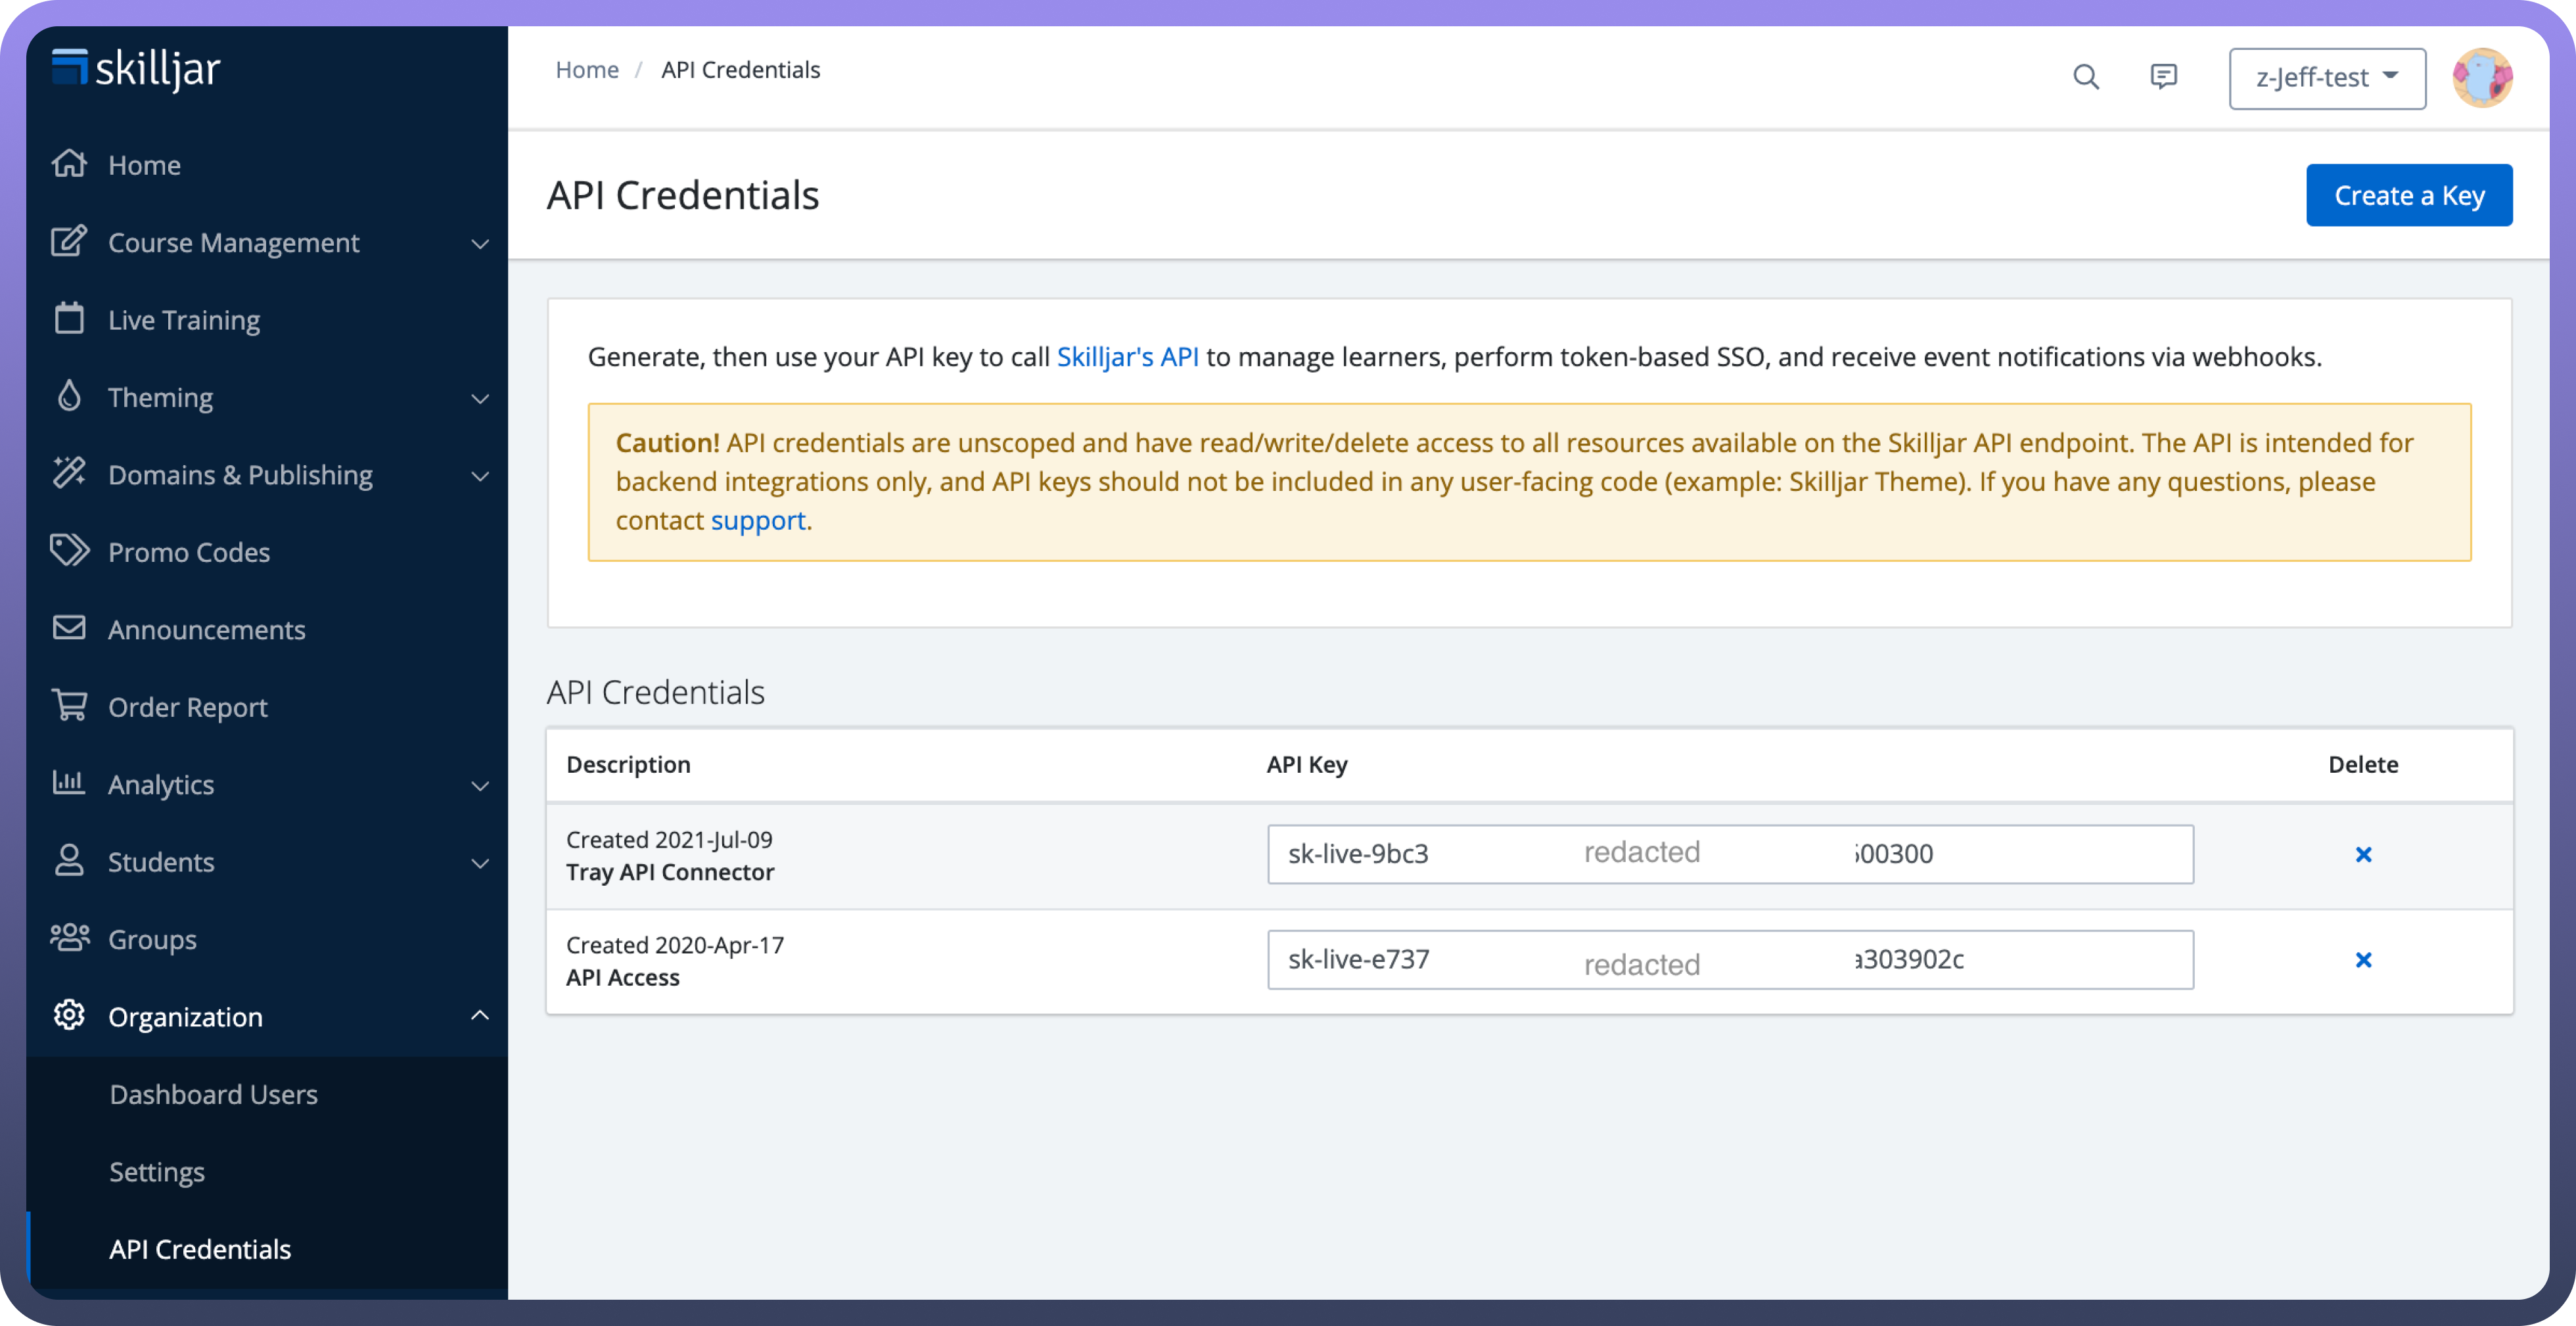Screen dimensions: 2576x1326
Task: Select Dashboard Users submenu item
Action: point(214,1094)
